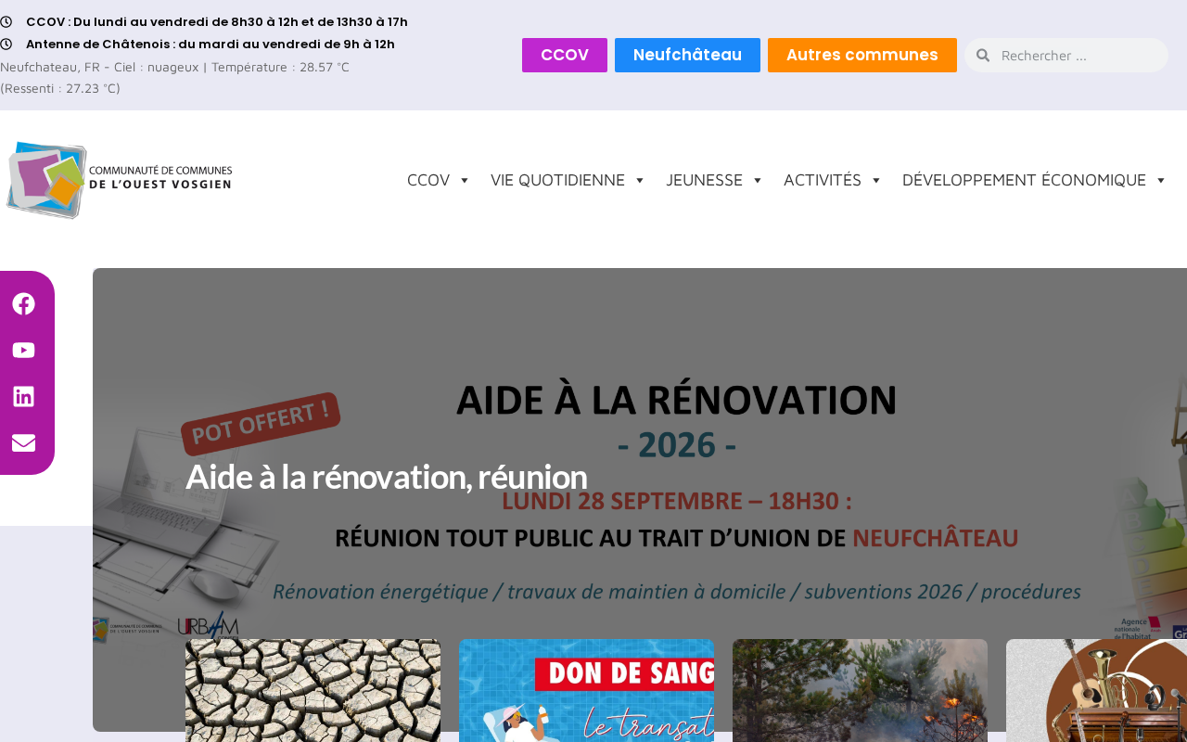The height and width of the screenshot is (742, 1187).
Task: Open the Facebook page icon
Action: (23, 304)
